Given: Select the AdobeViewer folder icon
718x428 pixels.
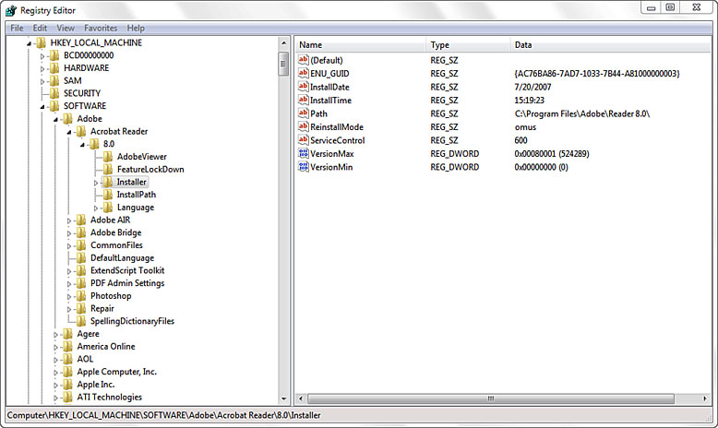Looking at the screenshot, I should click(x=108, y=157).
